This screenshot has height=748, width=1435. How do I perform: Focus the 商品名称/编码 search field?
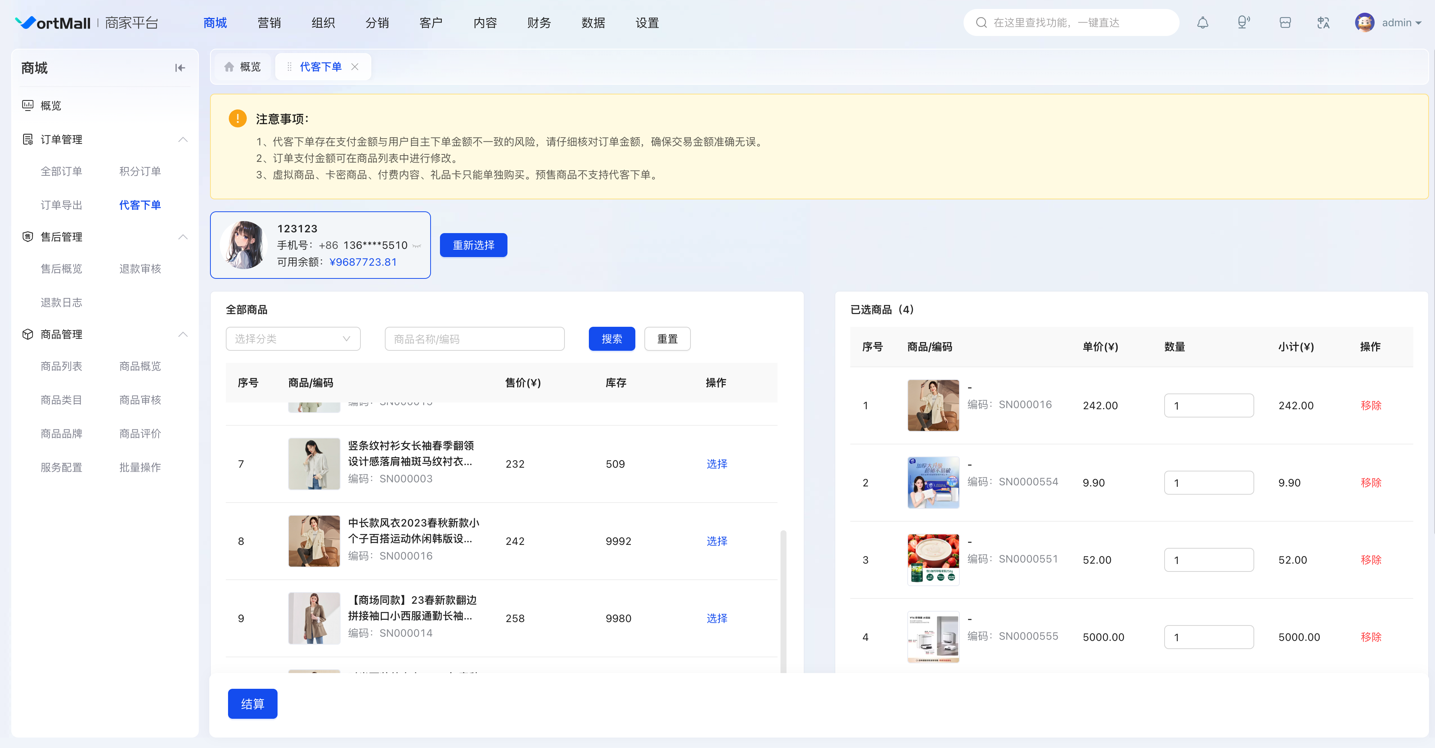click(474, 339)
